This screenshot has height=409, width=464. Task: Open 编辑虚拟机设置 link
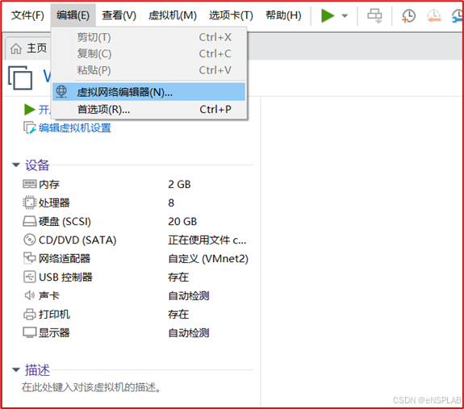[x=75, y=127]
